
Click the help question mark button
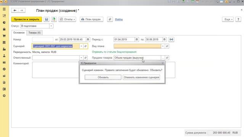coord(238,19)
